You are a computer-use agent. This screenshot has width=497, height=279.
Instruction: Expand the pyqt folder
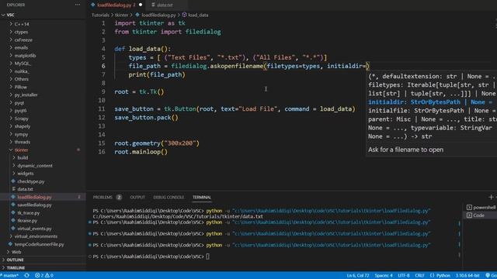tap(19, 103)
